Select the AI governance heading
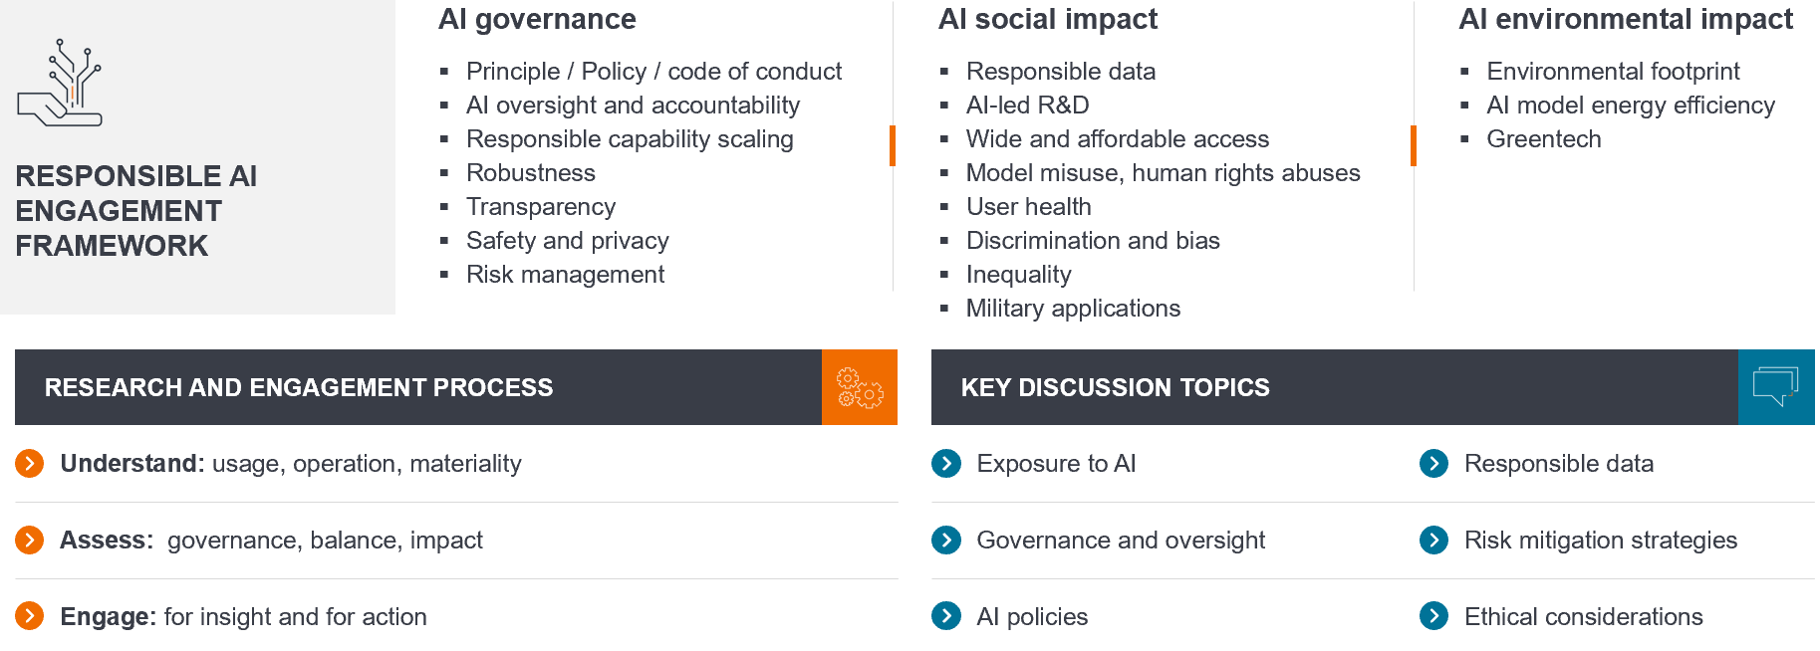 pos(537,20)
